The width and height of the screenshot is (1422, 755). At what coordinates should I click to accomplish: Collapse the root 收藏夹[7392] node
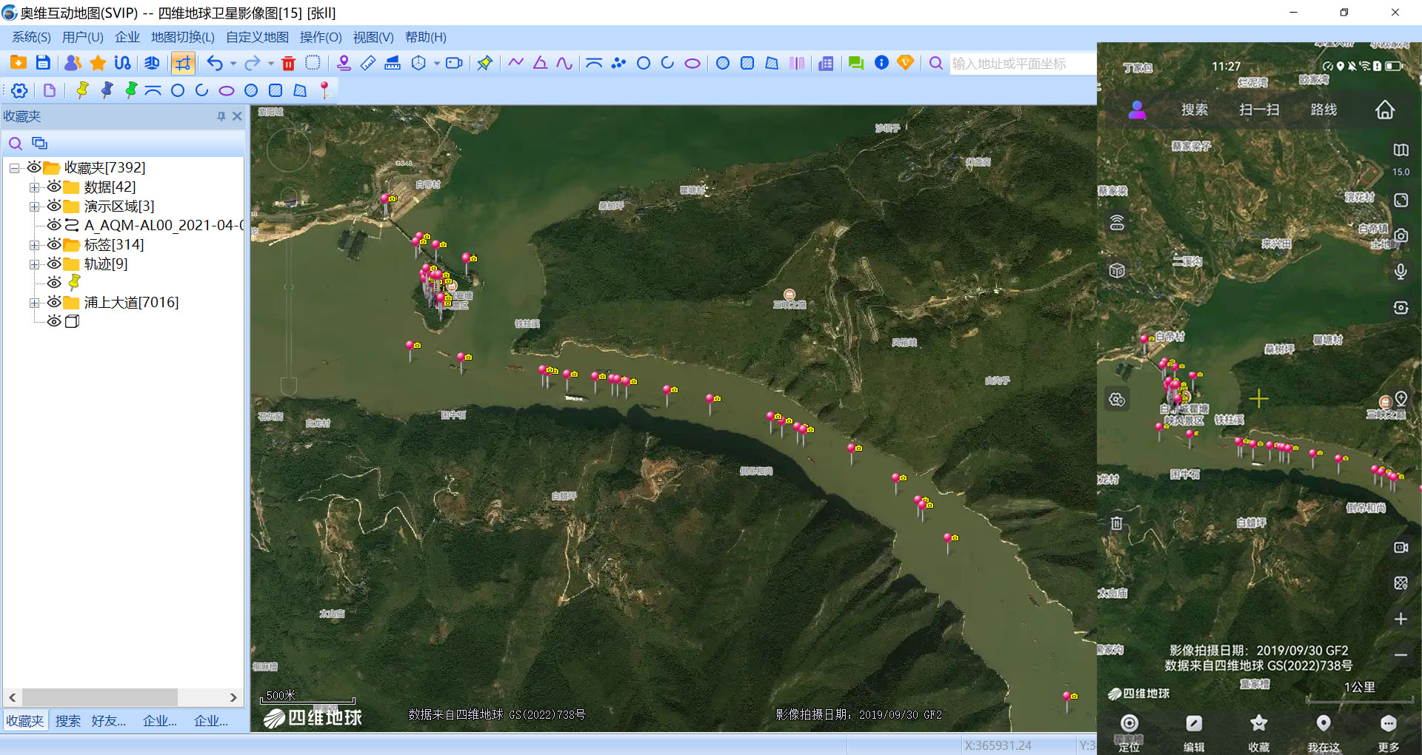(14, 167)
